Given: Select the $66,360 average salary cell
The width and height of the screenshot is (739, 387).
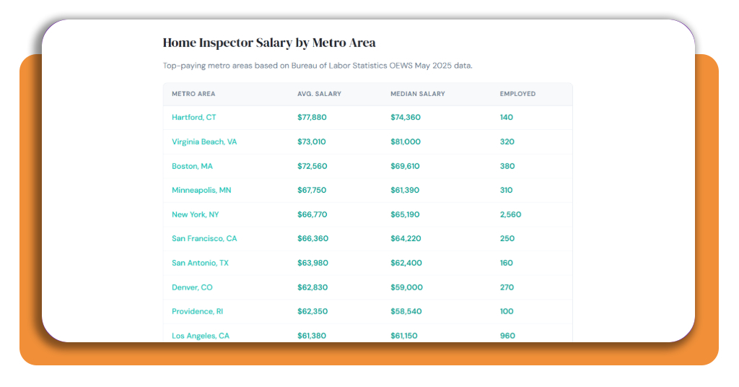Looking at the screenshot, I should point(312,238).
